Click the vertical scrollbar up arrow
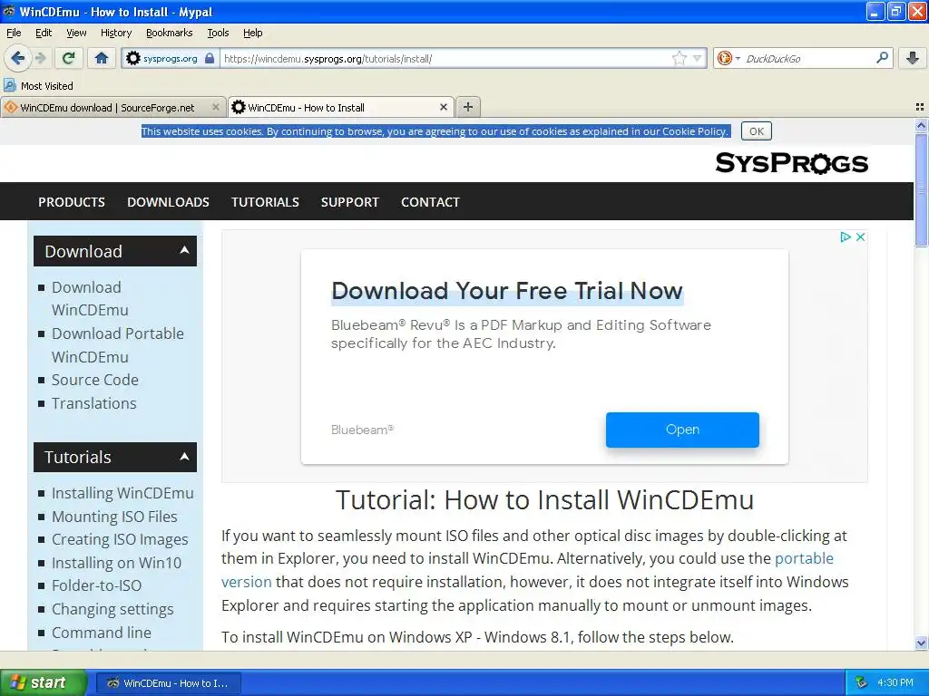This screenshot has width=929, height=696. (921, 125)
